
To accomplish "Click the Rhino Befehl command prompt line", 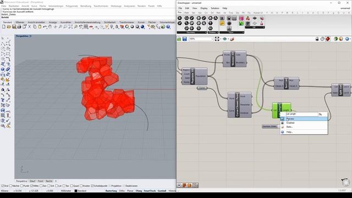I will (x=87, y=17).
